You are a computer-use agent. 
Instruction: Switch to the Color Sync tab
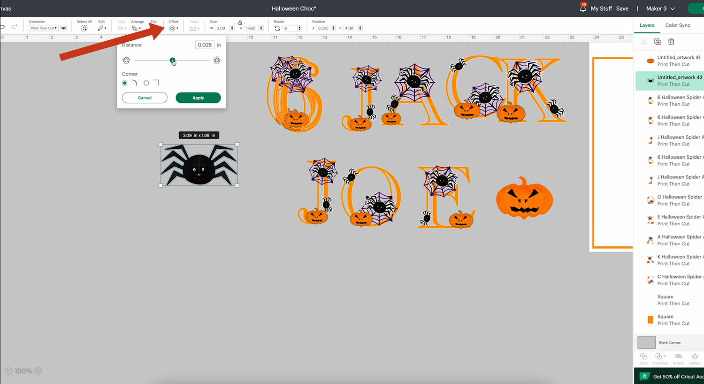point(677,25)
